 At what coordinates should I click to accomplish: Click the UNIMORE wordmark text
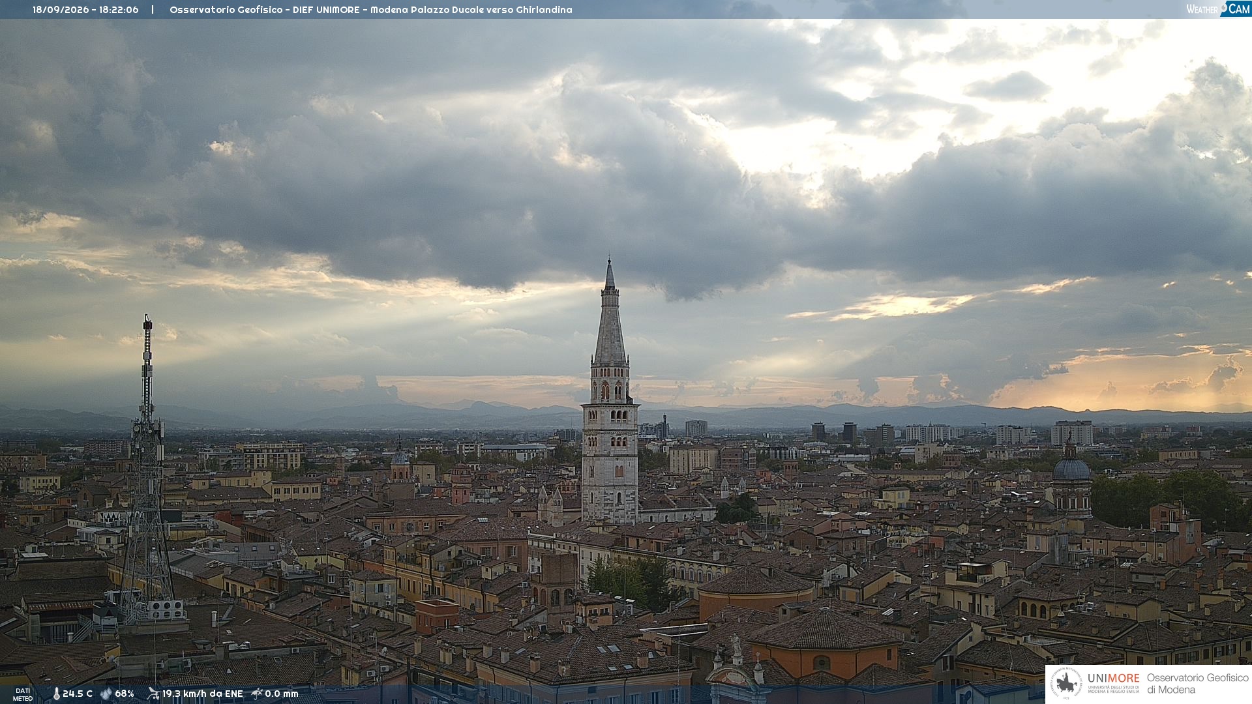point(1113,679)
